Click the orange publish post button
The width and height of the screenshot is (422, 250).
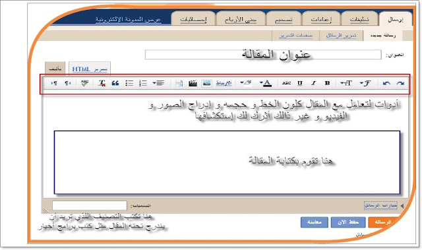(383, 222)
